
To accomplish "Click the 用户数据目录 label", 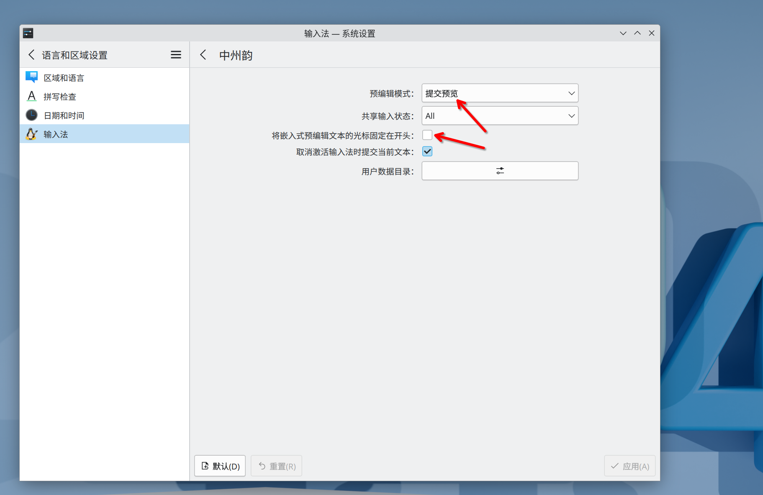I will (x=388, y=172).
